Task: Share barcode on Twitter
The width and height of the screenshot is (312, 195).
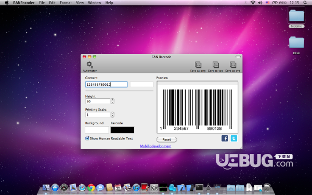Action: tap(234, 138)
